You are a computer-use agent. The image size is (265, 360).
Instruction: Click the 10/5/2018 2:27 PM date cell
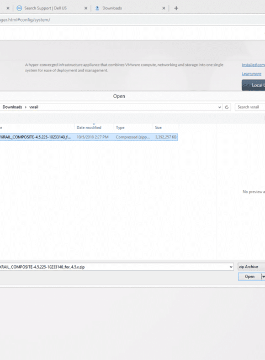(92, 137)
